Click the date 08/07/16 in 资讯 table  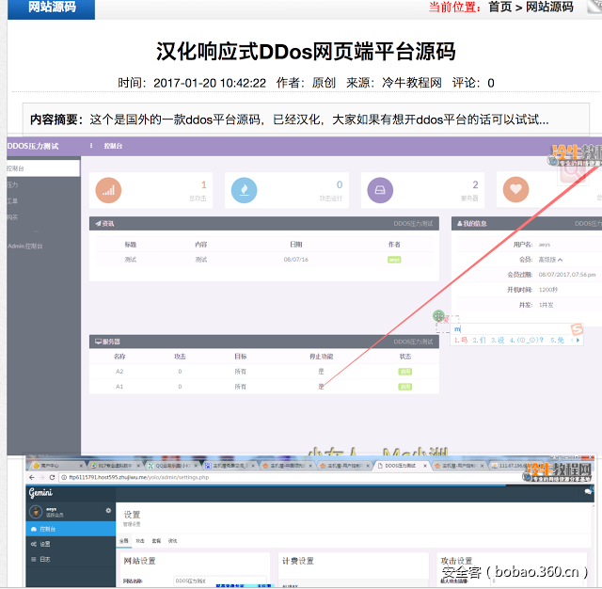click(296, 260)
